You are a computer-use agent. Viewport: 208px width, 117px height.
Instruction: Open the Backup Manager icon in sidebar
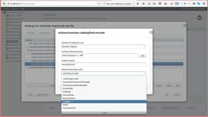coord(7,19)
